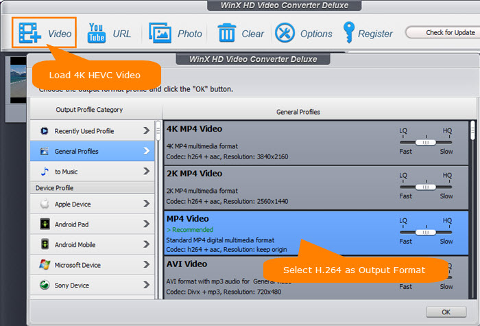Image resolution: width=480 pixels, height=326 pixels.
Task: Expand Recently Used Profile chevron
Action: (146, 130)
